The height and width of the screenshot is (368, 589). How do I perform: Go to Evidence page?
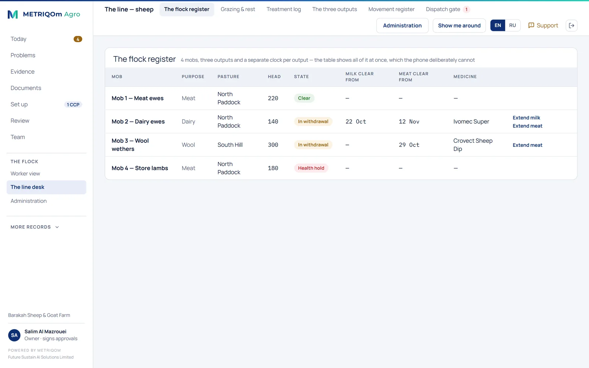46,72
